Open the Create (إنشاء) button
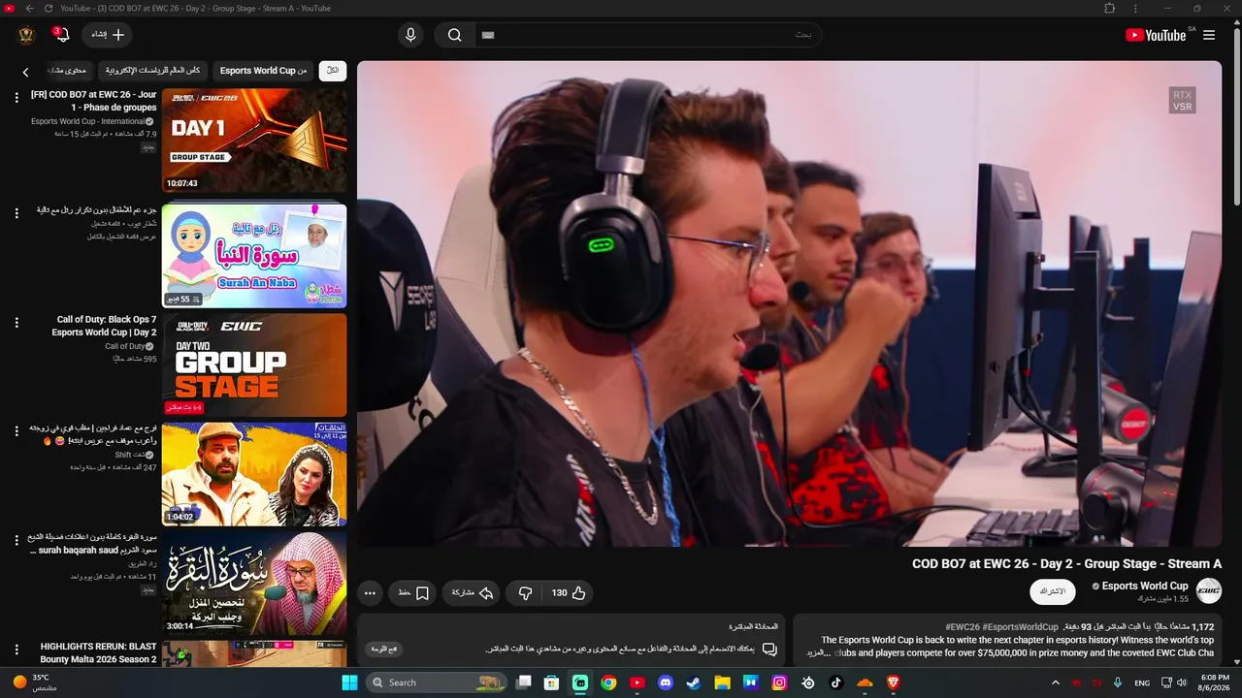The width and height of the screenshot is (1242, 698). pyautogui.click(x=107, y=35)
